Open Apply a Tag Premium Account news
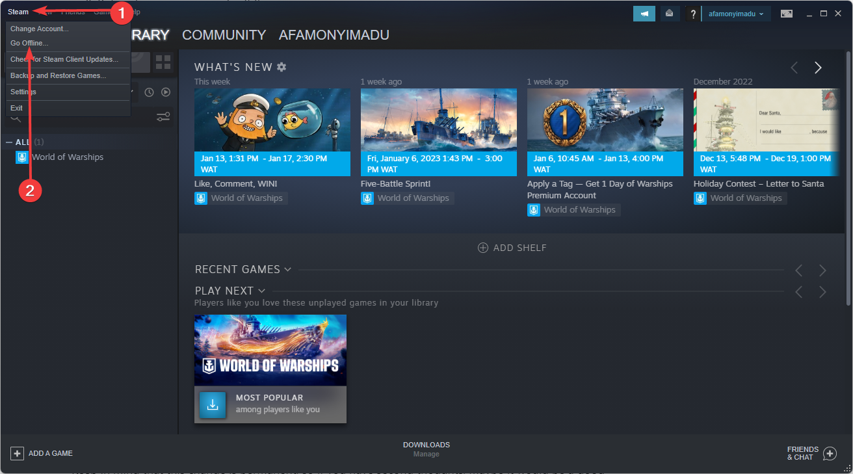The height and width of the screenshot is (474, 853). pyautogui.click(x=600, y=189)
